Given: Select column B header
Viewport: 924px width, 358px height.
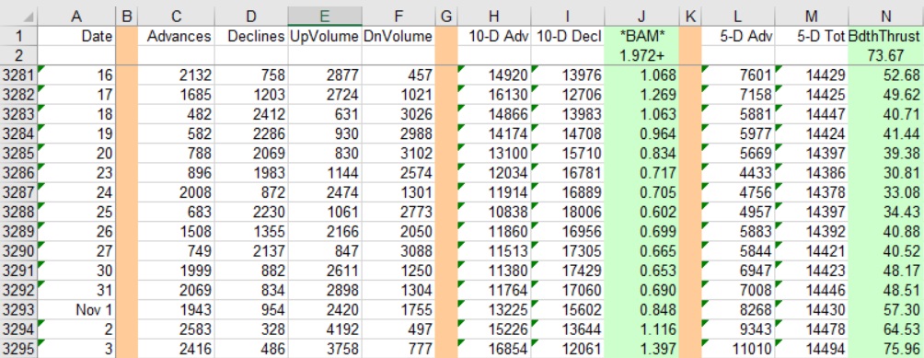Looking at the screenshot, I should (x=126, y=17).
